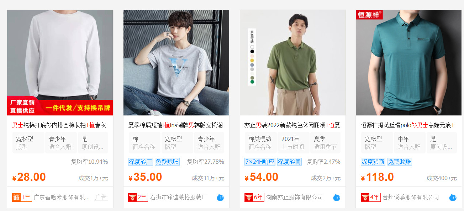Screen dimensions: 464x211
Task: Open seller link 广东省哈米服饰有限...
Action: click(x=62, y=197)
